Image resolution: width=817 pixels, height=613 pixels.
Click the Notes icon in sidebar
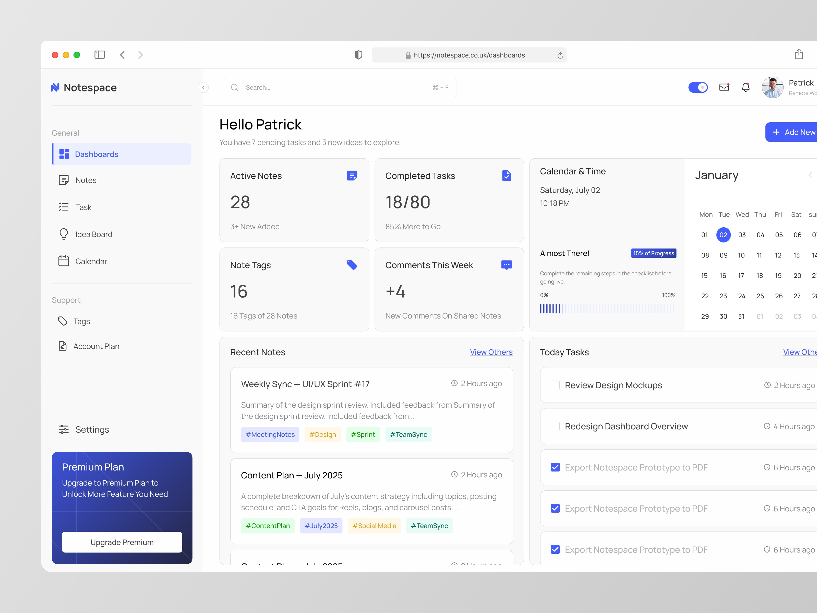pos(64,180)
